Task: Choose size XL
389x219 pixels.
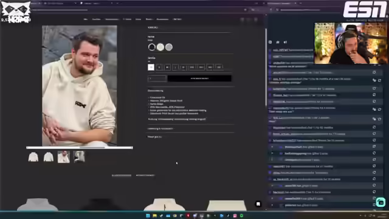Action: 184,68
